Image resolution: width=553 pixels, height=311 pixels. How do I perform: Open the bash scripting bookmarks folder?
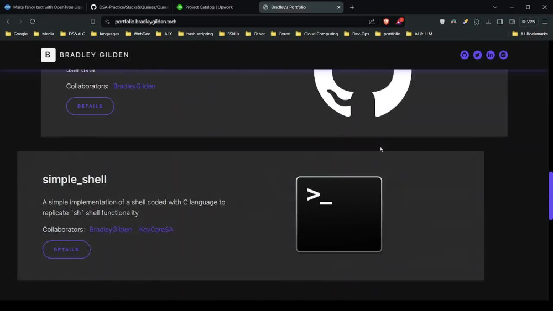195,34
